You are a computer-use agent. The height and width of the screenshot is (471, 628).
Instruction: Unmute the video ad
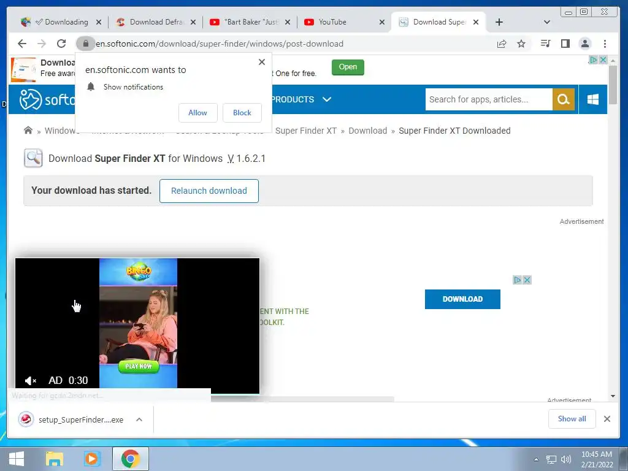tap(31, 380)
